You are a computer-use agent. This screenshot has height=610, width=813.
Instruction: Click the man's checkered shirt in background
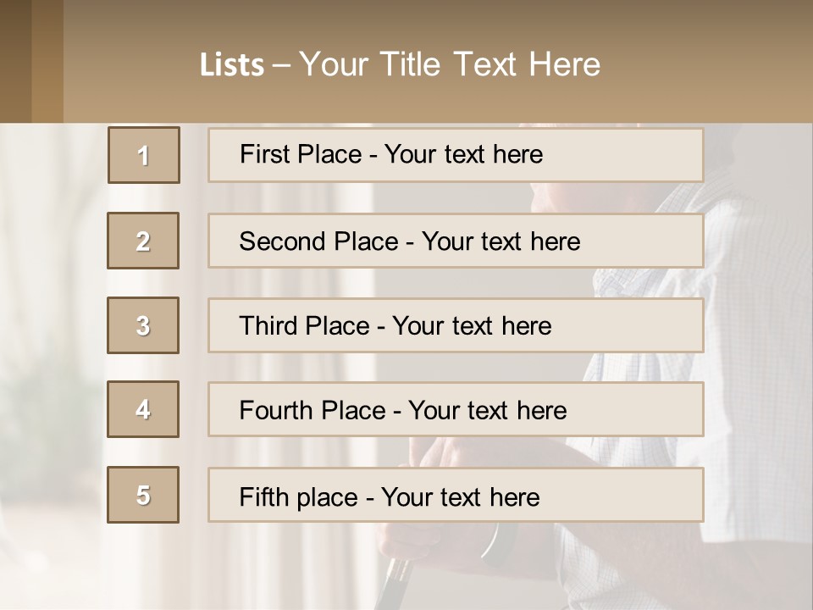point(754,339)
